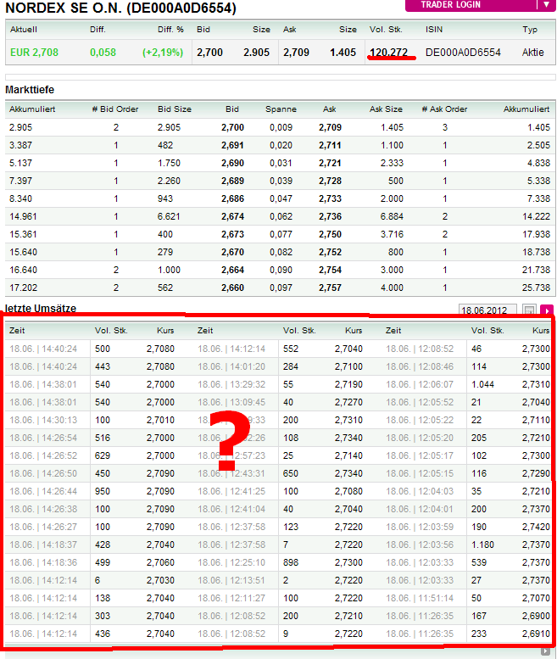This screenshot has height=659, width=557.
Task: Click the date field showing 18.06.2012
Action: [x=487, y=310]
